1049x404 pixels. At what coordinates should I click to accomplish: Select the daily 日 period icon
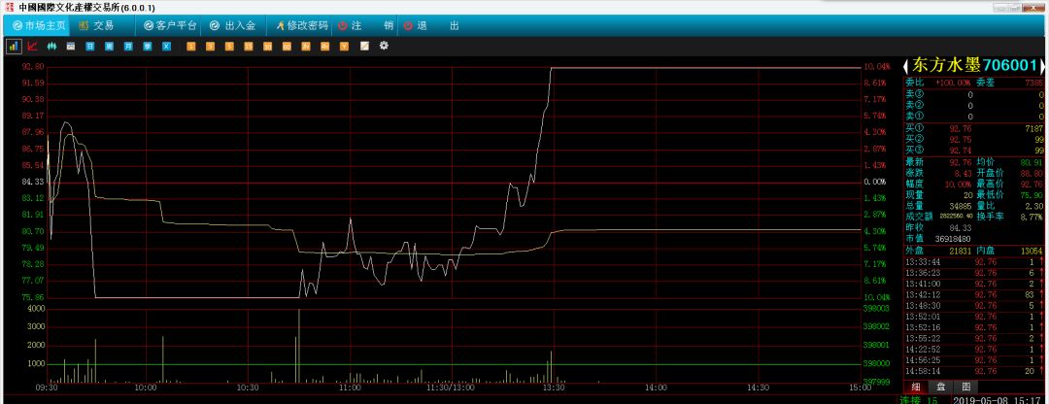click(x=89, y=47)
